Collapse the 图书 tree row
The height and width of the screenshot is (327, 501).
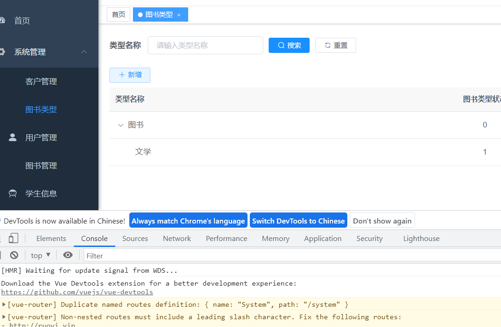pyautogui.click(x=121, y=125)
